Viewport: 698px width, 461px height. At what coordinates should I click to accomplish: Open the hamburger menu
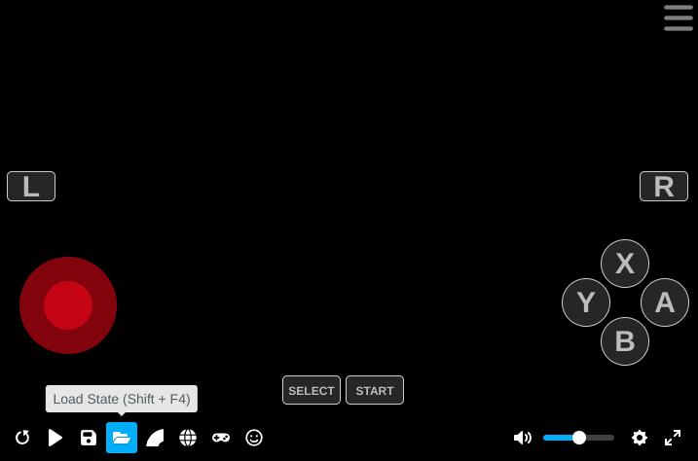[678, 18]
